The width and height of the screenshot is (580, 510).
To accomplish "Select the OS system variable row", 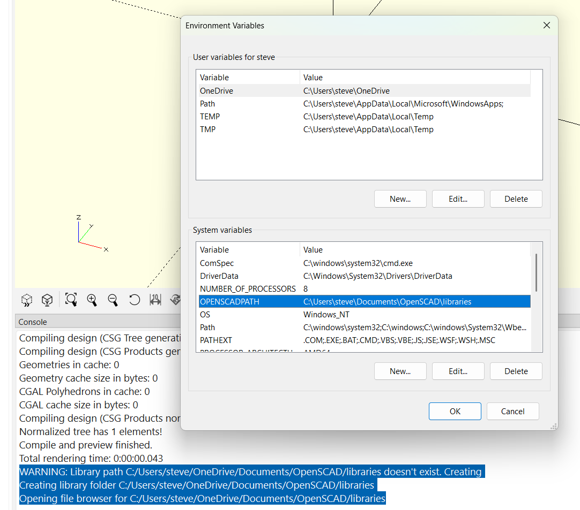I will [x=365, y=315].
